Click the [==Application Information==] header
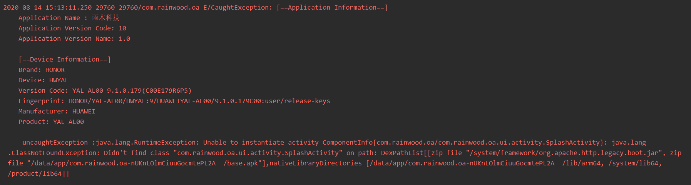 pyautogui.click(x=332, y=7)
